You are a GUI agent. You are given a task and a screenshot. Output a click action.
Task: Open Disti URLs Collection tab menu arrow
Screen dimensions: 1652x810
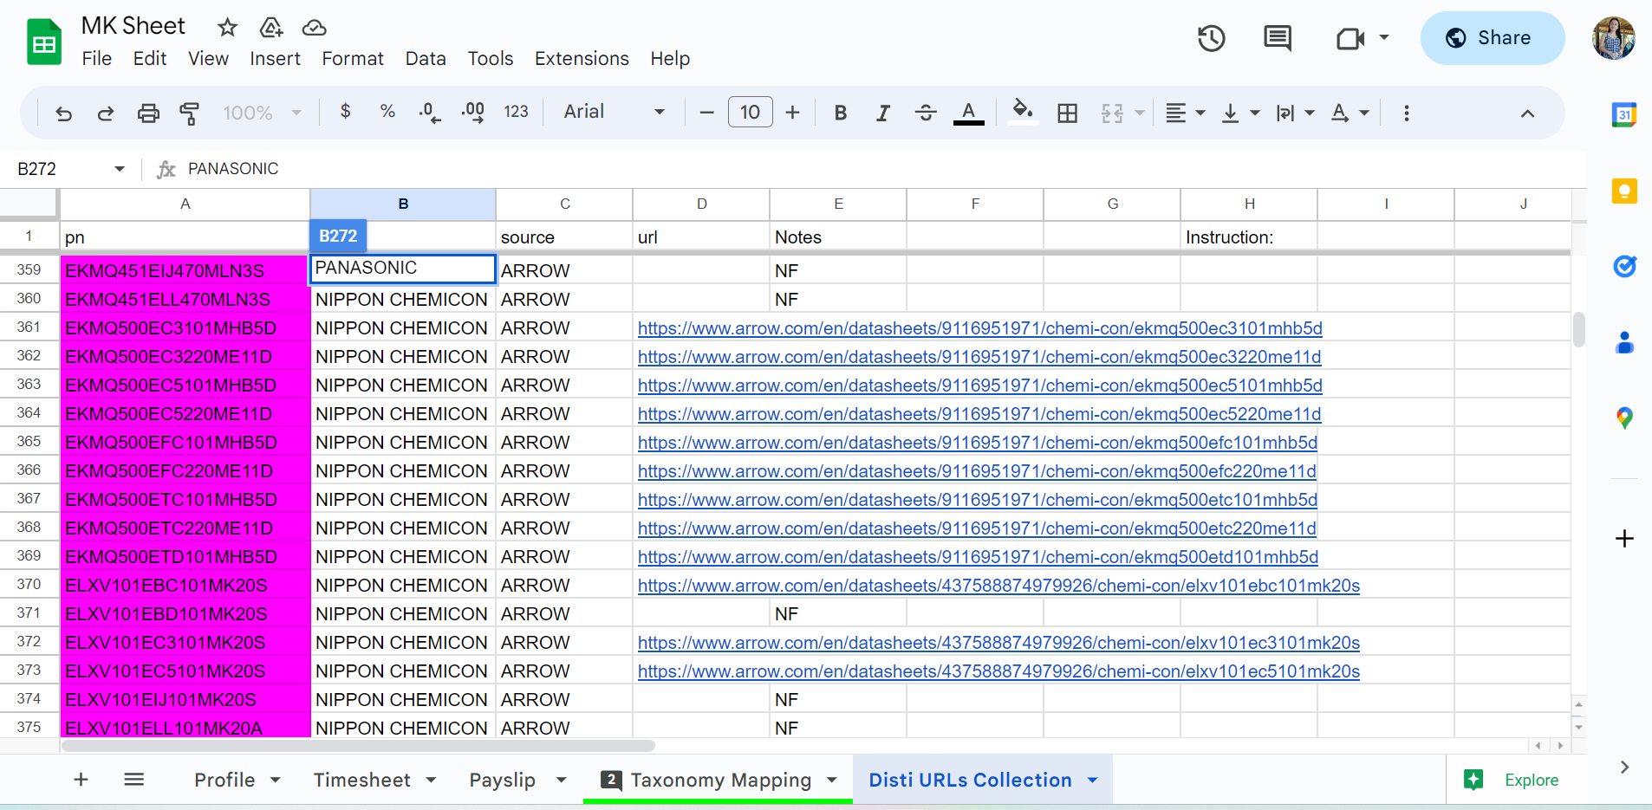pyautogui.click(x=1093, y=781)
